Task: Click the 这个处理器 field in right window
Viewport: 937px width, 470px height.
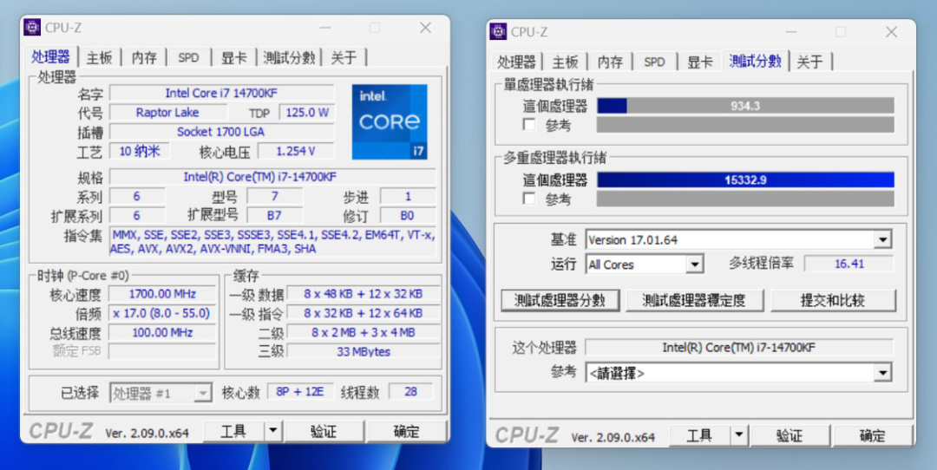Action: [739, 348]
